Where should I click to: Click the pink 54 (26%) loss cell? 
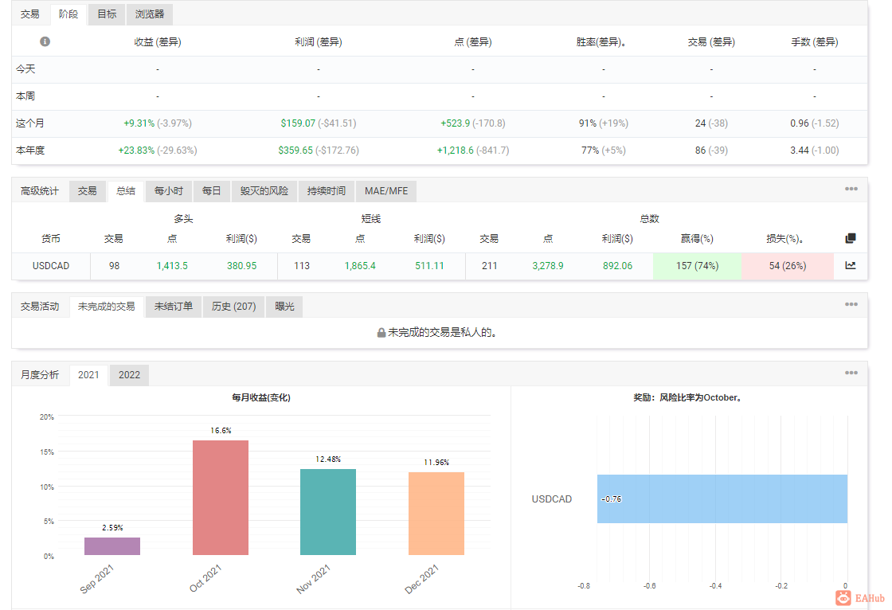[x=788, y=266]
